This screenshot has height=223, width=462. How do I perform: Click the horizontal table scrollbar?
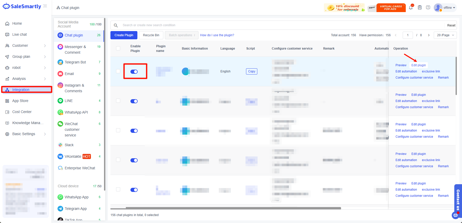pyautogui.click(x=233, y=208)
